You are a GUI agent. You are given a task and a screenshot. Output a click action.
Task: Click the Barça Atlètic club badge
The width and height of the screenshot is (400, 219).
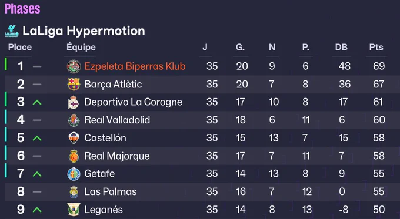click(x=74, y=85)
